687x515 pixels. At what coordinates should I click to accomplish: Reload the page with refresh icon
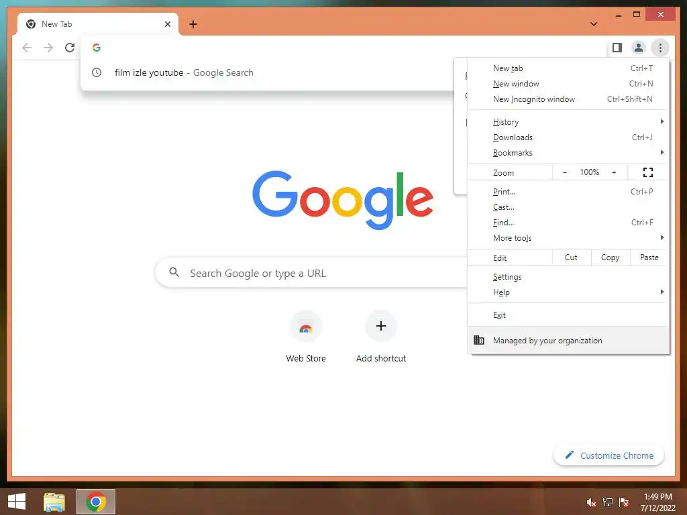tap(70, 48)
